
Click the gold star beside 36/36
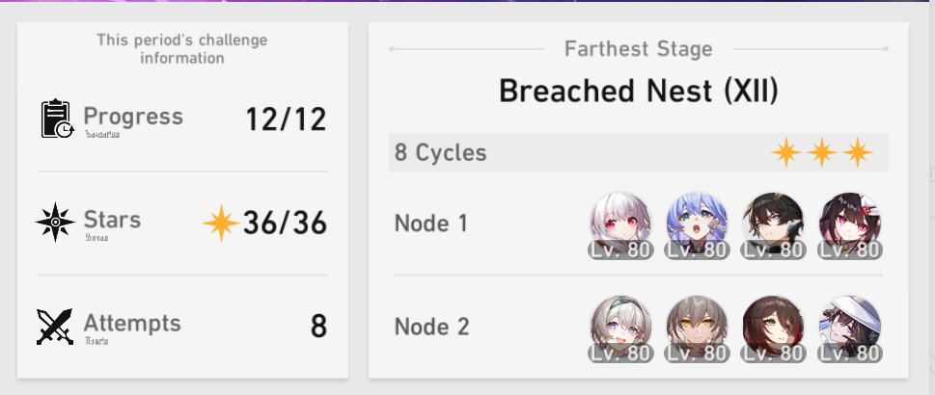pyautogui.click(x=221, y=223)
